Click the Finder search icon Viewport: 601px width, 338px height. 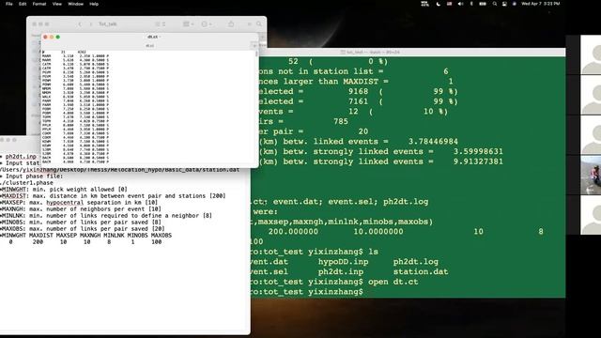pyautogui.click(x=259, y=24)
